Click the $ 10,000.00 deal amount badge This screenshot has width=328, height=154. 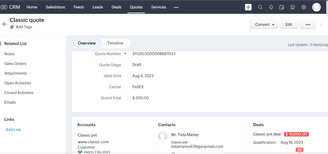pyautogui.click(x=296, y=134)
